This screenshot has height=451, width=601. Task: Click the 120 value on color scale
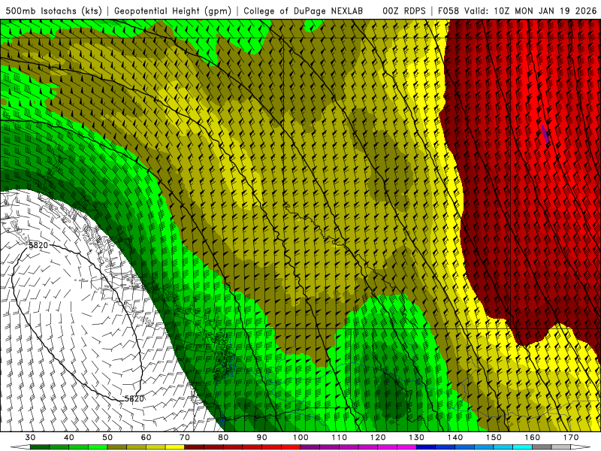tap(378, 437)
